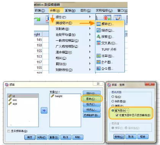Viewport: 160px width, 145px height.
Task: Click the 格式(F)... button
Action: (x=92, y=104)
